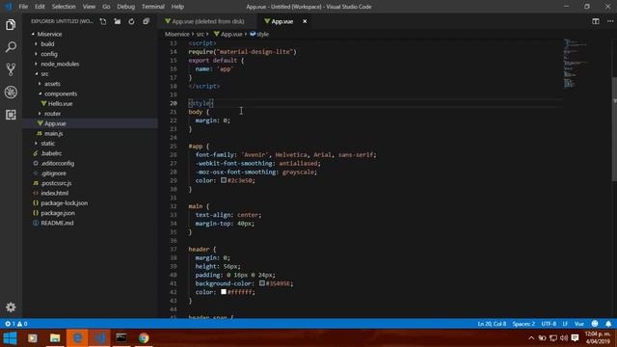617x347 pixels.
Task: Collapse the src folder
Action: click(37, 73)
